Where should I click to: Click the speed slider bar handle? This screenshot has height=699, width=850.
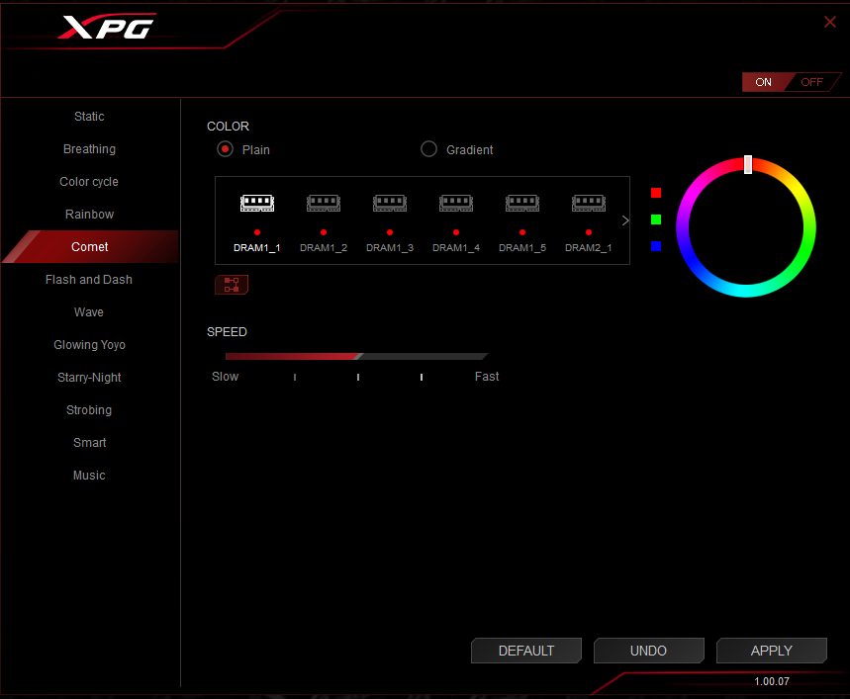click(x=360, y=356)
